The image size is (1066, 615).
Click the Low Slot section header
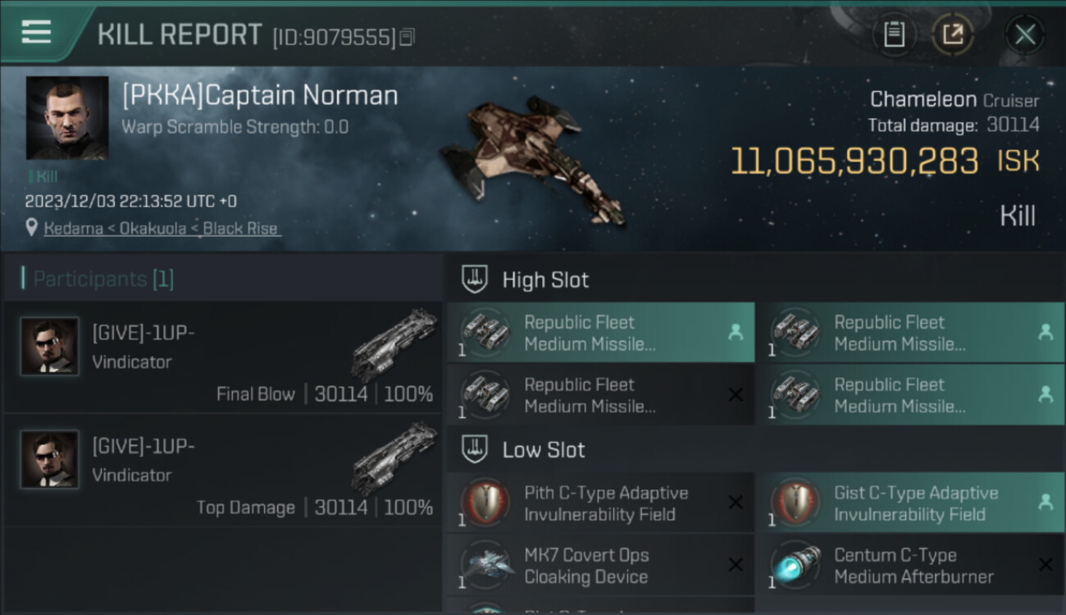coord(544,450)
